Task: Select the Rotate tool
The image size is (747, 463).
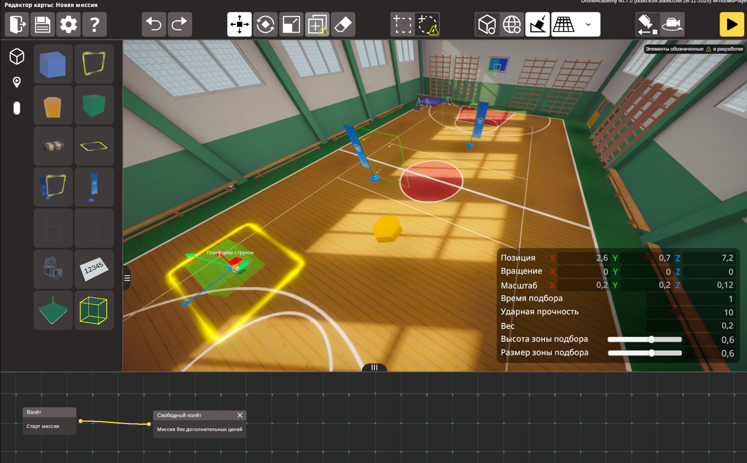Action: [x=265, y=24]
